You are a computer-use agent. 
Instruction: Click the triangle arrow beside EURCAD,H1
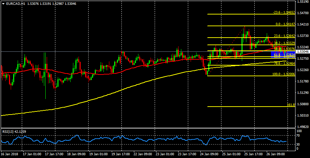click(3, 3)
